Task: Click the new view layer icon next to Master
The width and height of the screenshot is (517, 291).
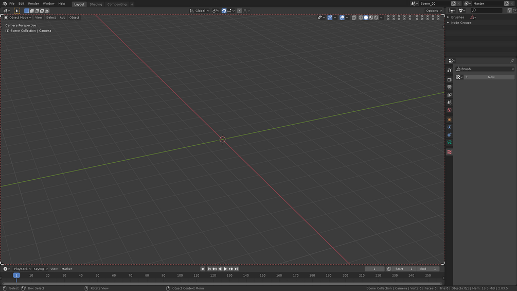Action: coord(506,3)
